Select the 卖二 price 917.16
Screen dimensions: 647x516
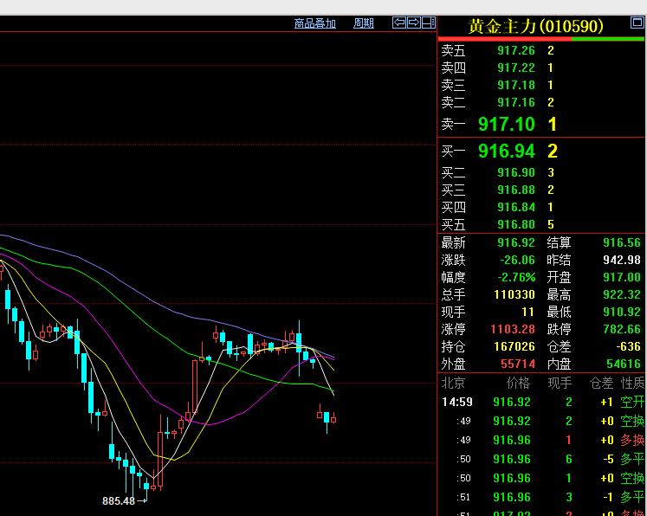(516, 102)
